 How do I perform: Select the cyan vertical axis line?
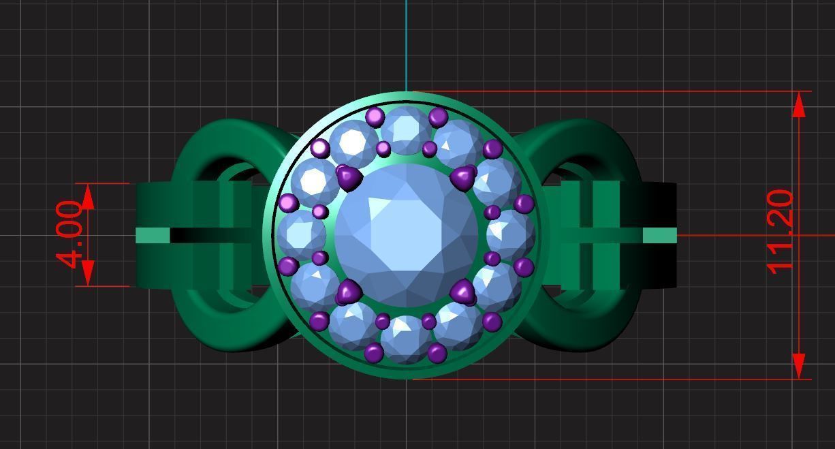407,45
